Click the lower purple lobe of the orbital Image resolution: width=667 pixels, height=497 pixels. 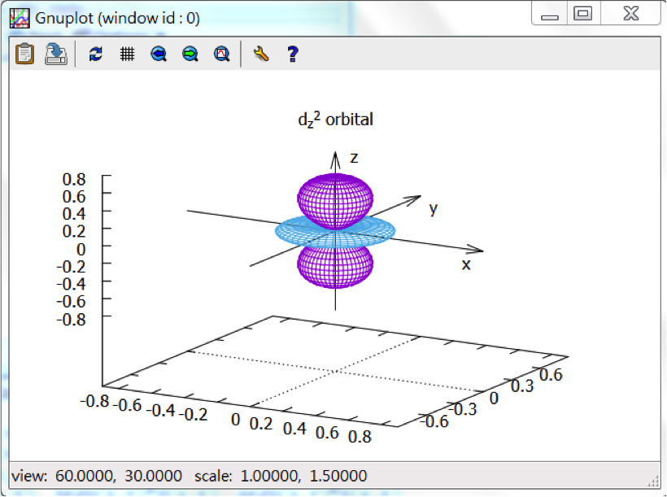[334, 267]
